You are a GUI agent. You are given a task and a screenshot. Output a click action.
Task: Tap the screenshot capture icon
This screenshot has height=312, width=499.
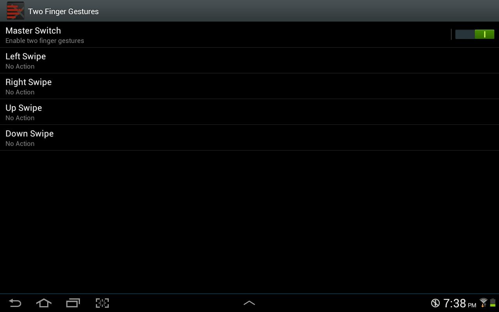pyautogui.click(x=102, y=303)
